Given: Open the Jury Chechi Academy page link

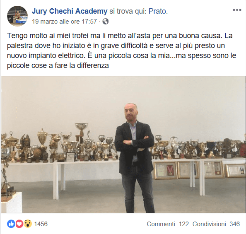Looking at the screenshot, I should point(70,11).
